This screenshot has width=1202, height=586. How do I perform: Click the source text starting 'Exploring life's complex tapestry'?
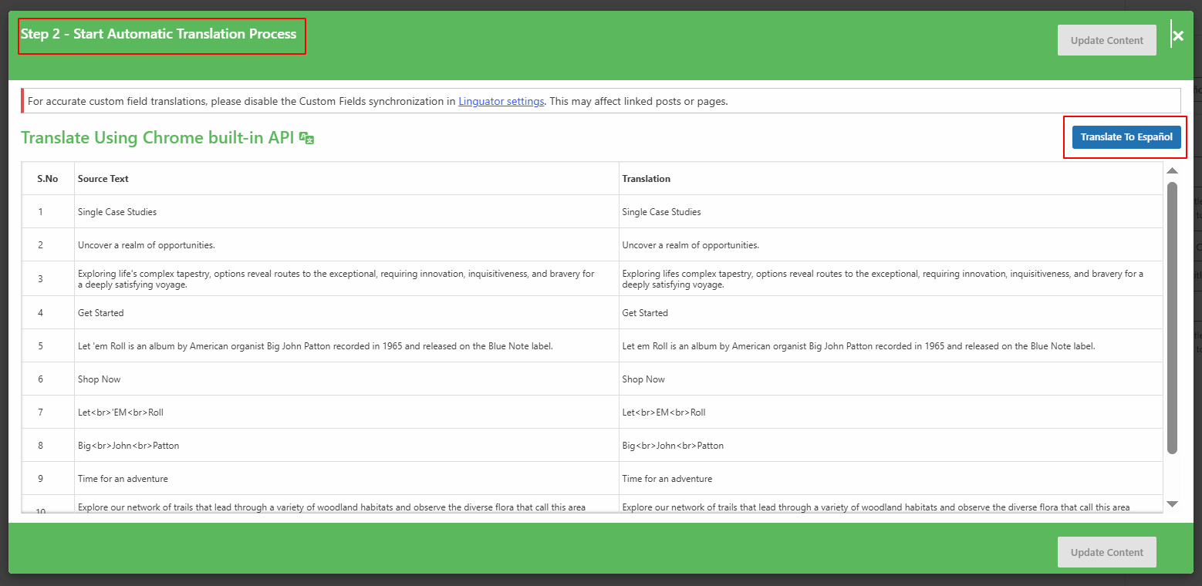(336, 279)
